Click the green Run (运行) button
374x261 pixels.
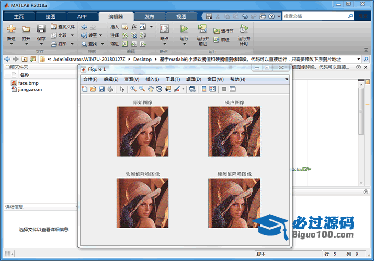tap(184, 29)
